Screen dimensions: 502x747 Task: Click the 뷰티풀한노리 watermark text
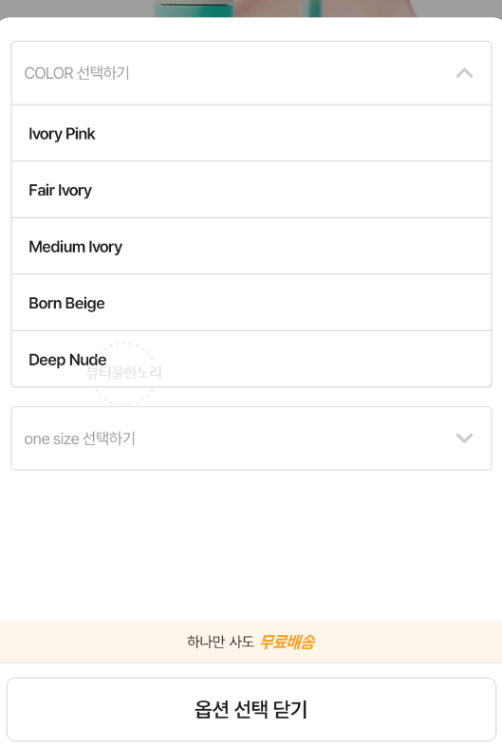[124, 372]
